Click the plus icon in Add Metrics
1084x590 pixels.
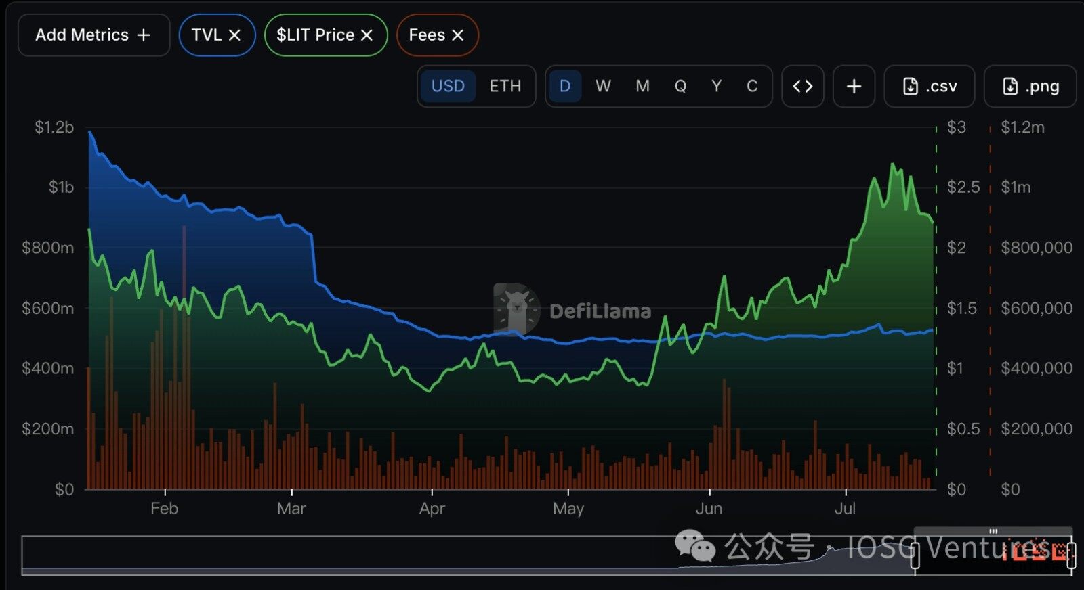tap(144, 35)
